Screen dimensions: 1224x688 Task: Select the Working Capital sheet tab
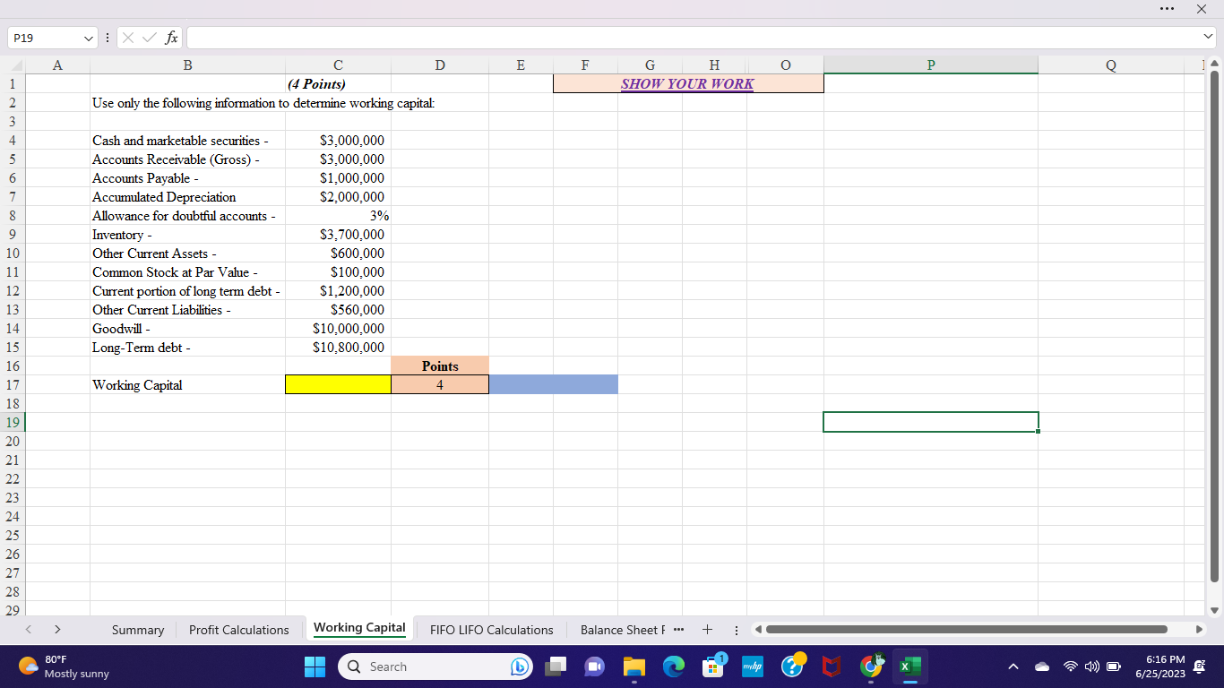tap(359, 628)
